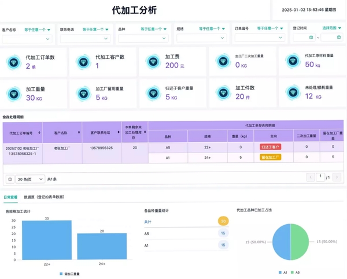Click the 24+ bar in 各规格加工统计
This screenshot has height=279, width=347.
[102, 246]
